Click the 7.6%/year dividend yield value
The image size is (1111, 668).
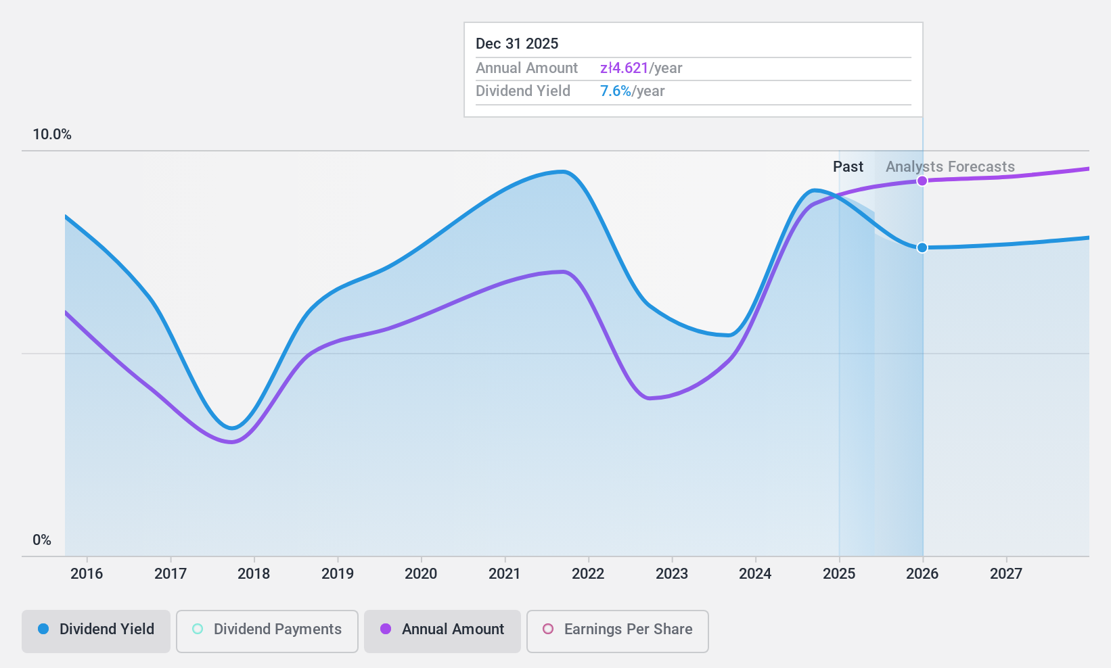click(632, 91)
